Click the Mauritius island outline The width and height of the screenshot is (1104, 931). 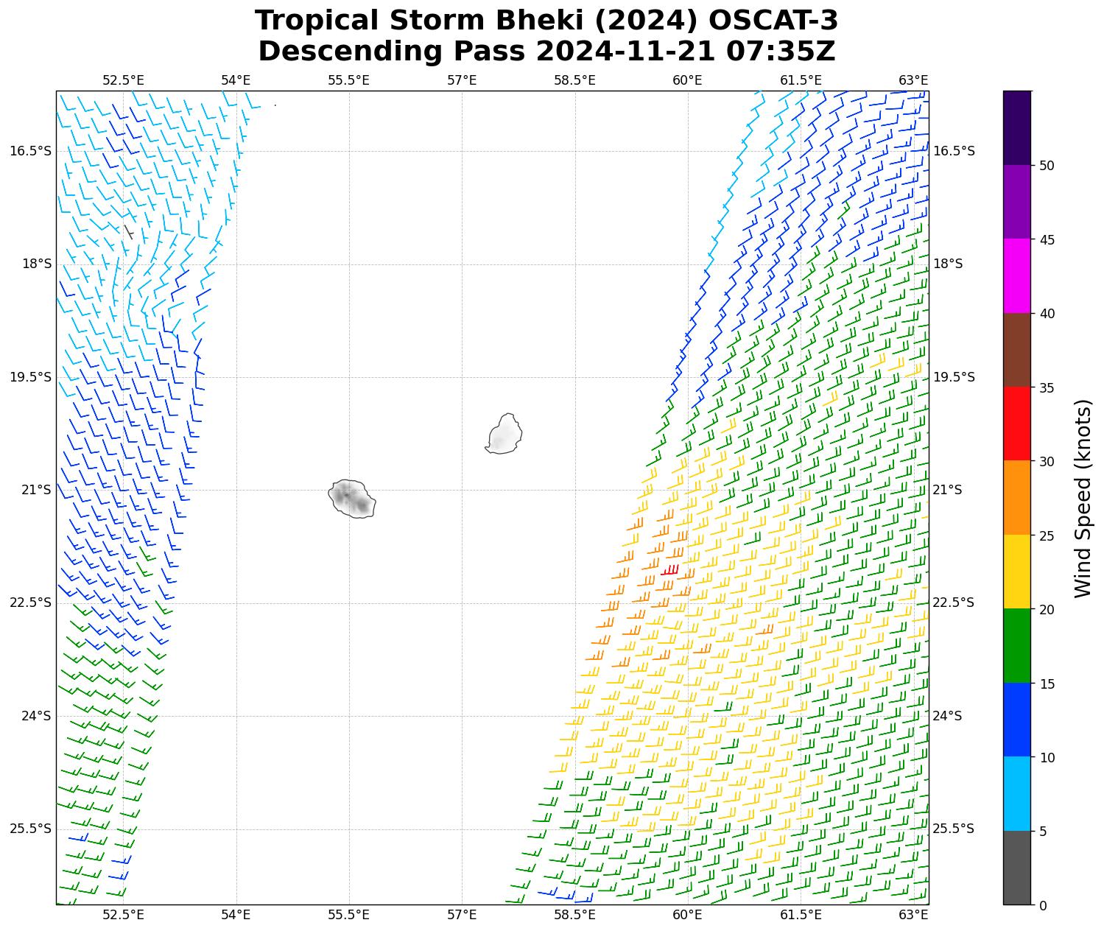point(504,435)
